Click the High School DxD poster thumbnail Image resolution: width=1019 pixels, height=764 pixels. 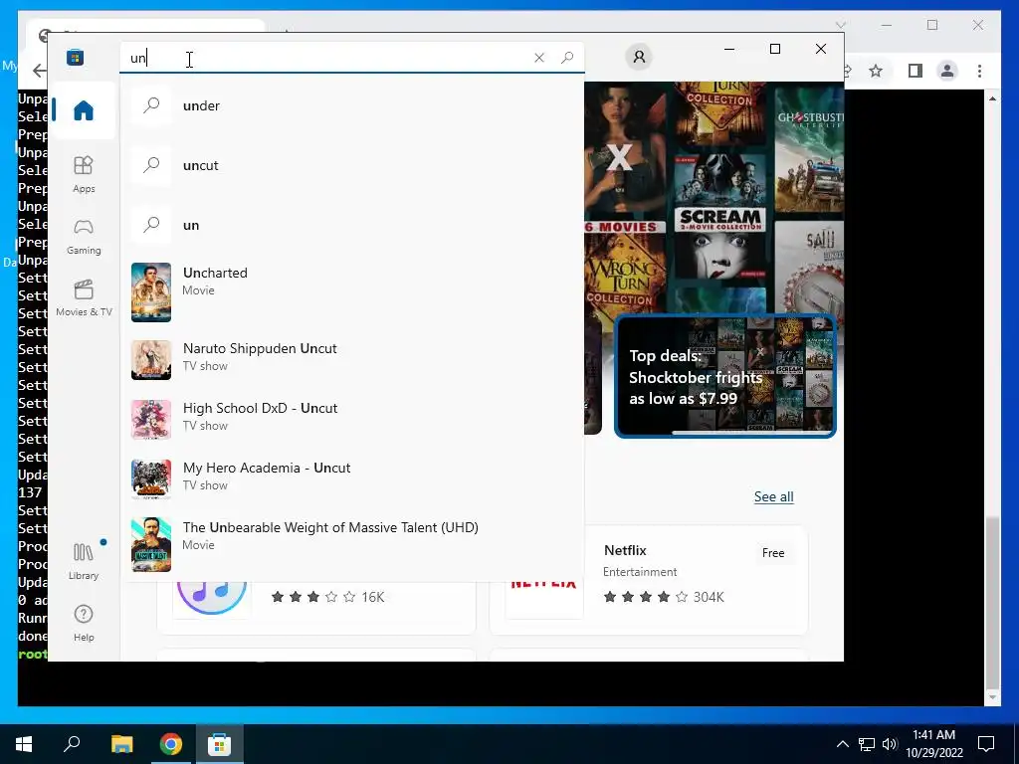coord(151,420)
